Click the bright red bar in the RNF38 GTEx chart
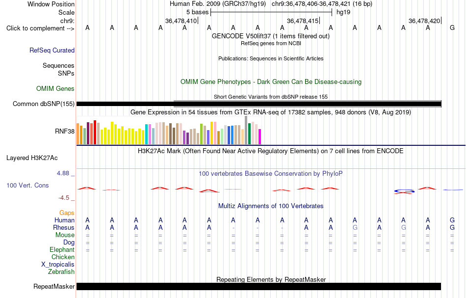Image resolution: width=466 pixels, height=298 pixels. (95, 133)
